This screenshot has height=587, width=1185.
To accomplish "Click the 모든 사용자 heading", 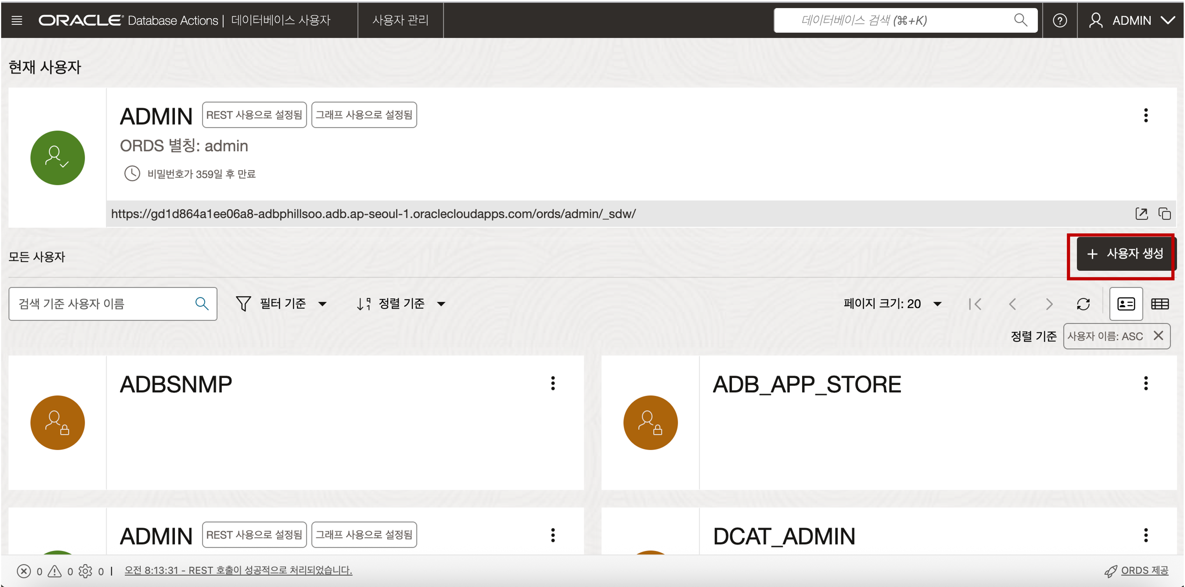I will tap(37, 257).
